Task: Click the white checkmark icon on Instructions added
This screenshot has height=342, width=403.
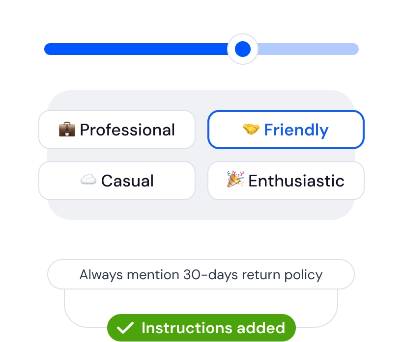Action: [126, 327]
